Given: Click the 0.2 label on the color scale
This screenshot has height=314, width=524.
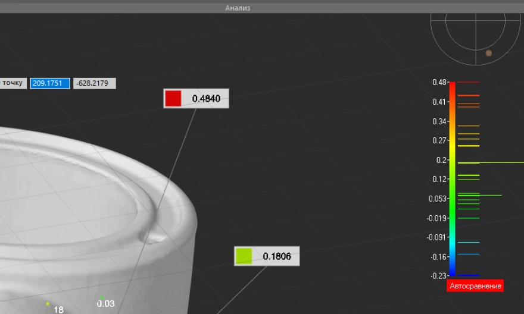Looking at the screenshot, I should (441, 160).
